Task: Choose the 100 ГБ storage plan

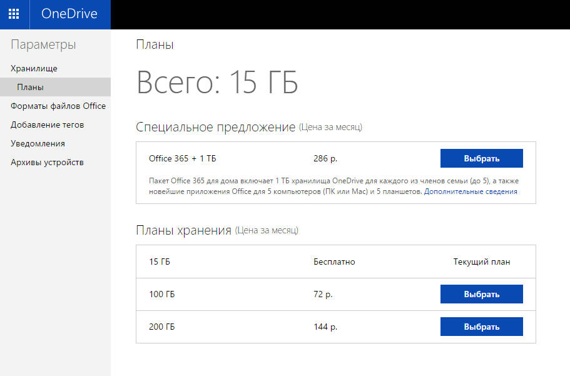Action: pyautogui.click(x=482, y=294)
